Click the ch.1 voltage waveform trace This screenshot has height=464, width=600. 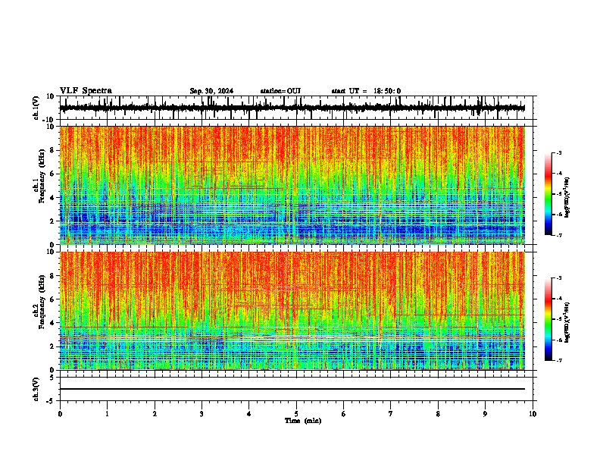292,108
